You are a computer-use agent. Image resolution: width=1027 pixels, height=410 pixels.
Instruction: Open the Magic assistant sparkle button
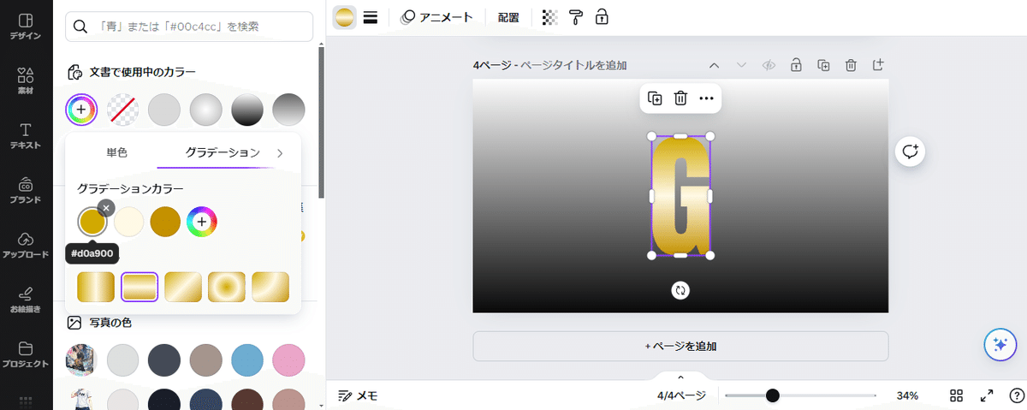[999, 345]
